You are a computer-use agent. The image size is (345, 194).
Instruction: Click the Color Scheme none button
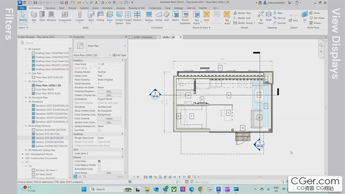point(109,118)
